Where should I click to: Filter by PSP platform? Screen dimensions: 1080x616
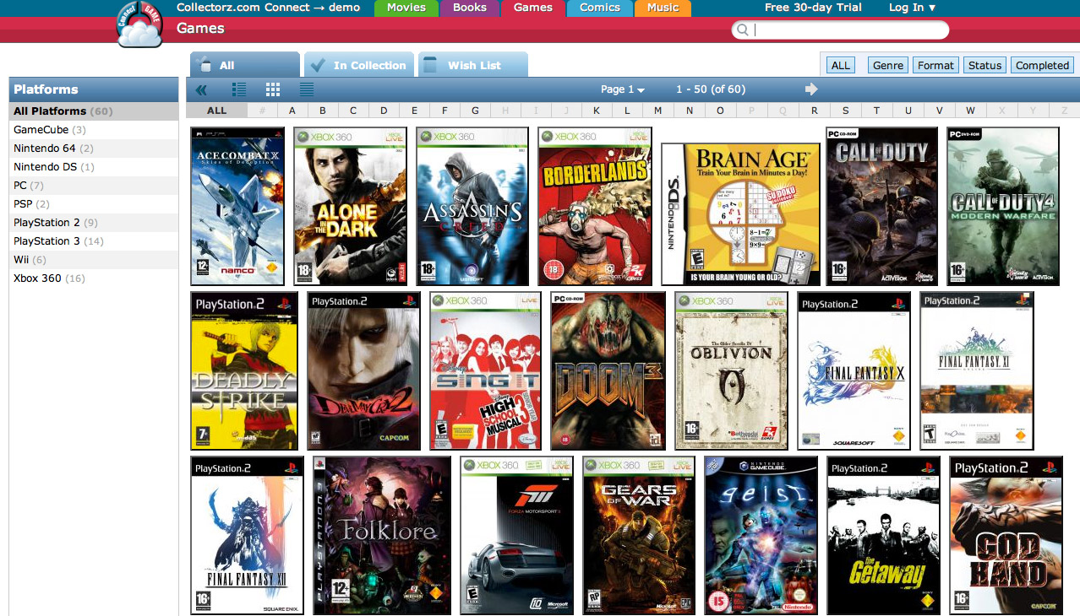94,204
